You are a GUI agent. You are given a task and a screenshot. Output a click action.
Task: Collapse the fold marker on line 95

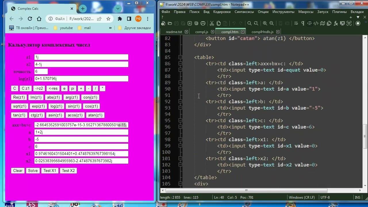tap(180, 120)
